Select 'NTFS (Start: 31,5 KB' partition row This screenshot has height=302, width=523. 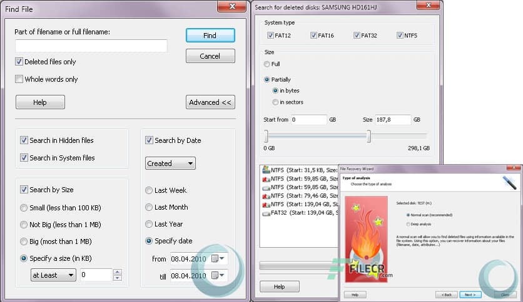click(x=300, y=170)
